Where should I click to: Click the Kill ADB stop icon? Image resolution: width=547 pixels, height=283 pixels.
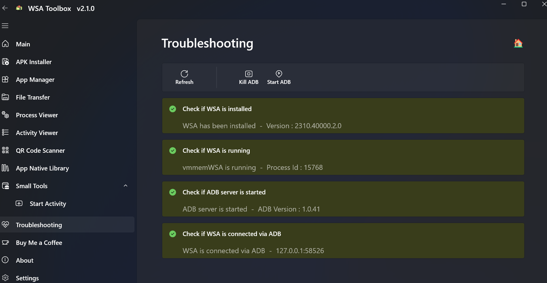pyautogui.click(x=249, y=74)
